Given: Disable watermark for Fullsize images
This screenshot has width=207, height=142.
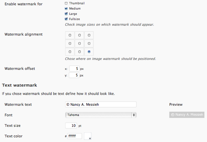Looking at the screenshot, I should click(x=66, y=19).
